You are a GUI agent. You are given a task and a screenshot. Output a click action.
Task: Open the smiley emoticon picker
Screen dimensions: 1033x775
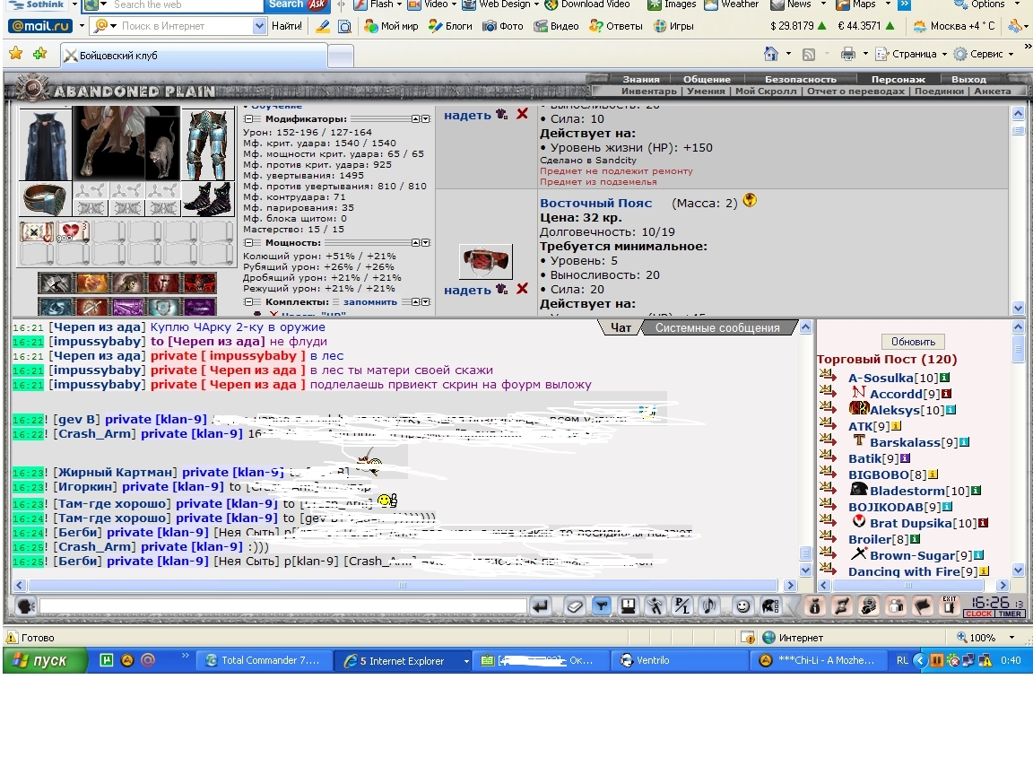point(743,605)
